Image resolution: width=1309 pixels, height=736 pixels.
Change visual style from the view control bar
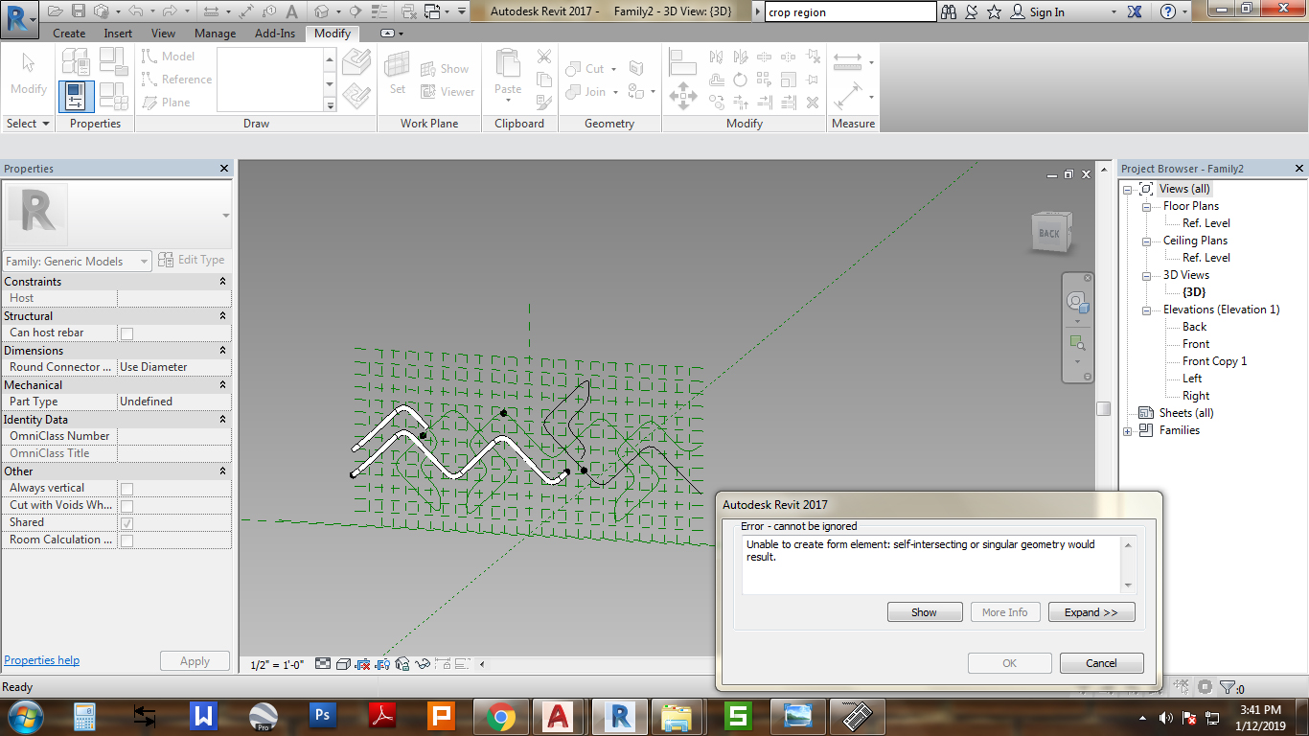pos(343,662)
